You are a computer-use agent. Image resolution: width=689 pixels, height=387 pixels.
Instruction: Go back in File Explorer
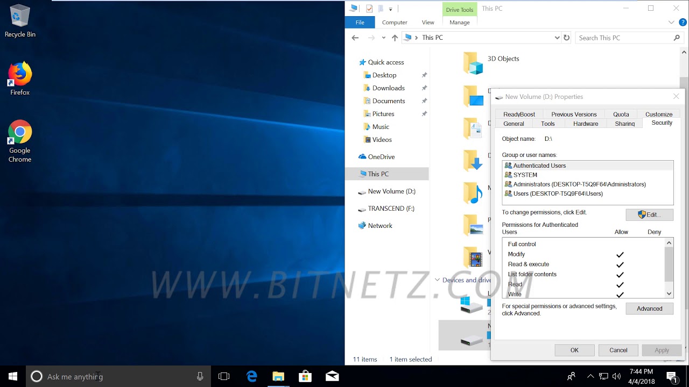pos(355,38)
